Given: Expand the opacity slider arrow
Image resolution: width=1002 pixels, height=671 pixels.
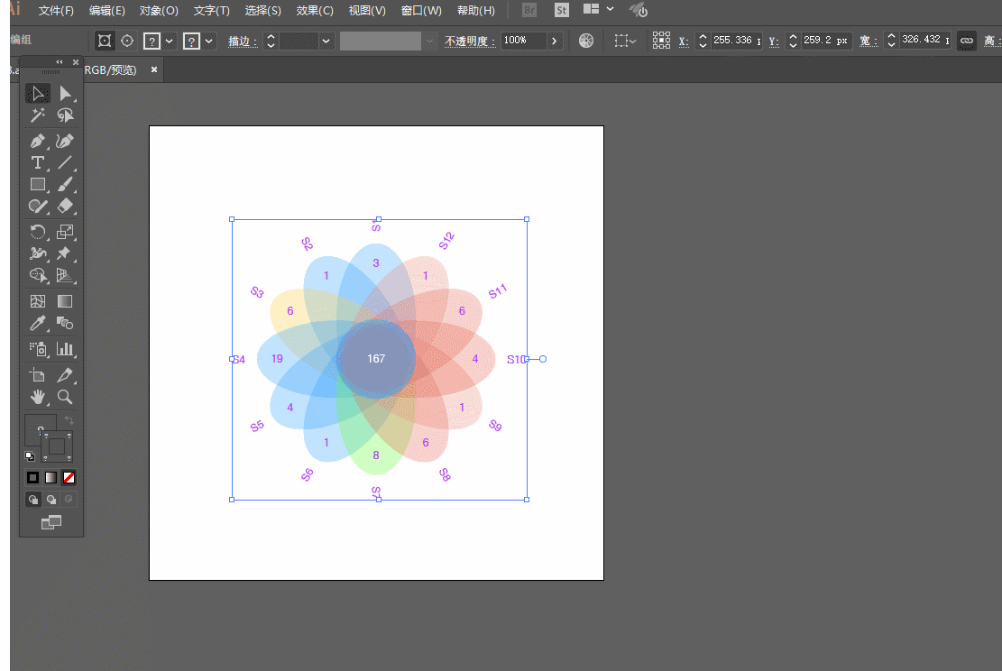Looking at the screenshot, I should pos(554,41).
